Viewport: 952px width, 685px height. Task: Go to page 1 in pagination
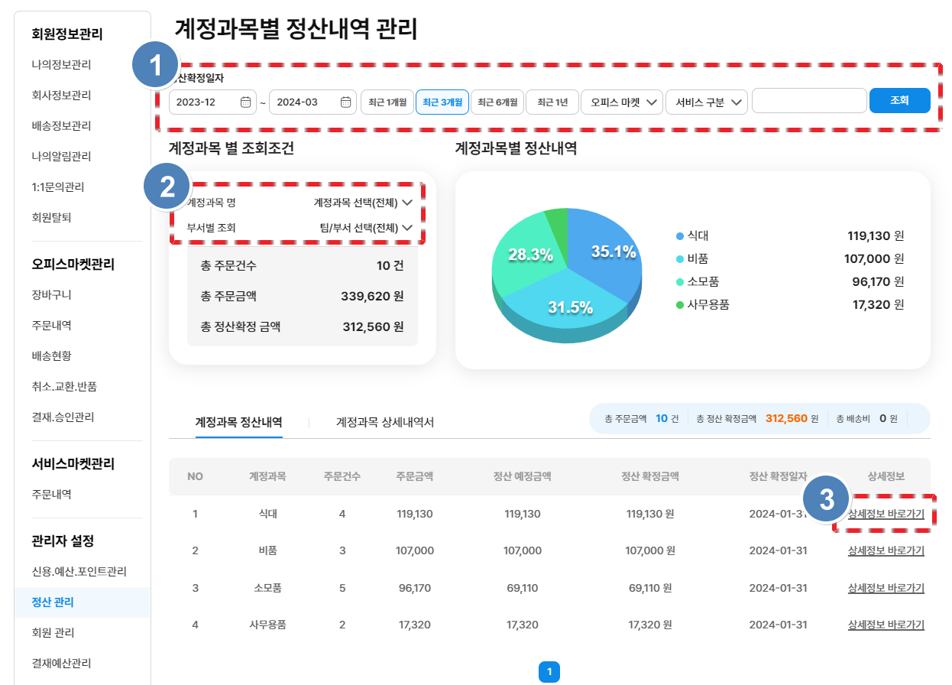click(x=549, y=672)
